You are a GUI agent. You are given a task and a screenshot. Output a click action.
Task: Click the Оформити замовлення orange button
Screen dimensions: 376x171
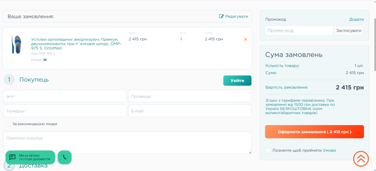pos(314,132)
